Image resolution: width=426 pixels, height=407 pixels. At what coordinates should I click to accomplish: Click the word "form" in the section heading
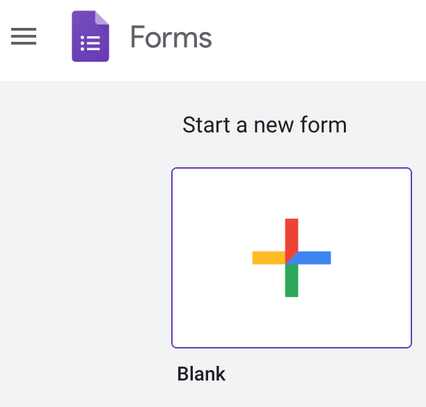click(325, 125)
